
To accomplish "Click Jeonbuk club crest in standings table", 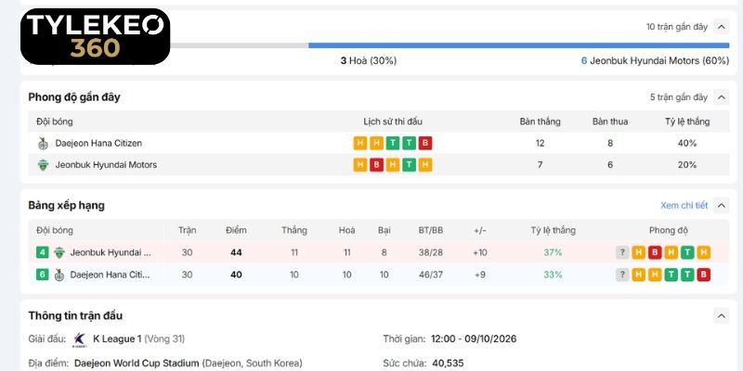I will (59, 252).
